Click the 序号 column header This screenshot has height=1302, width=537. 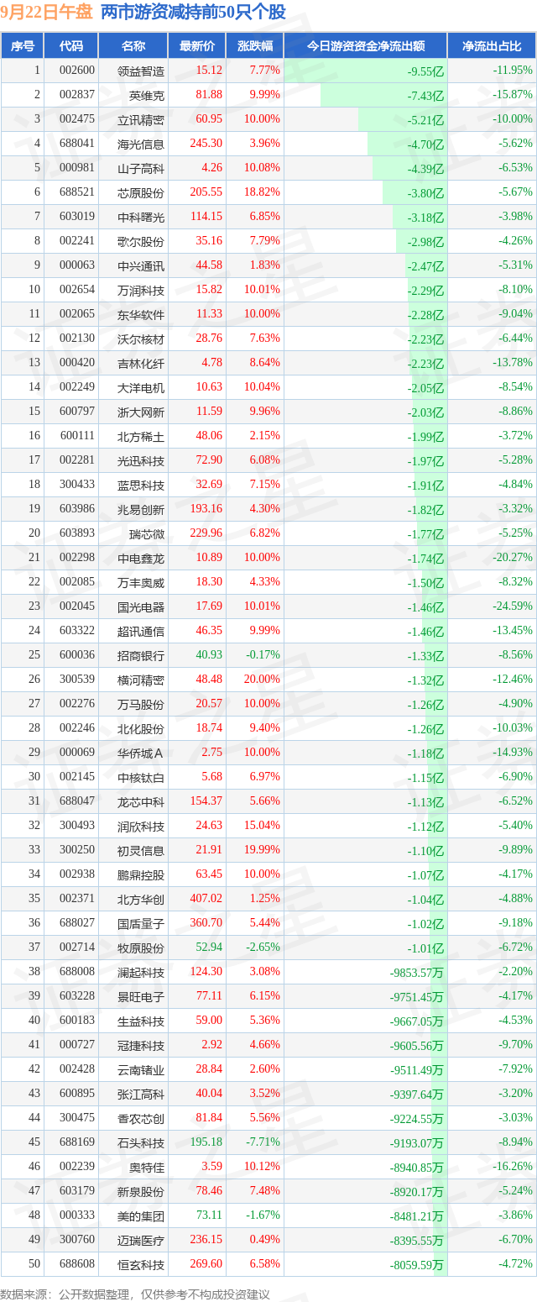(x=22, y=46)
